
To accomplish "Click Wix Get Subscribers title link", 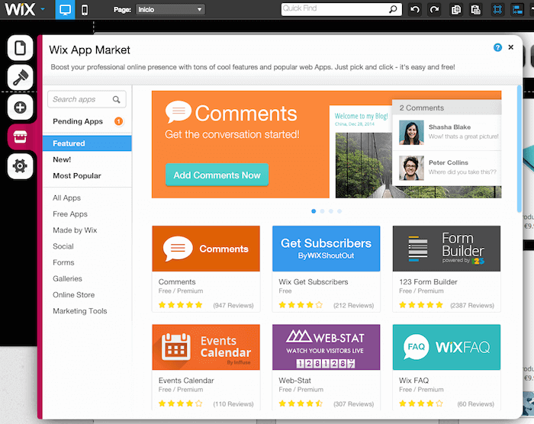I will click(x=314, y=282).
